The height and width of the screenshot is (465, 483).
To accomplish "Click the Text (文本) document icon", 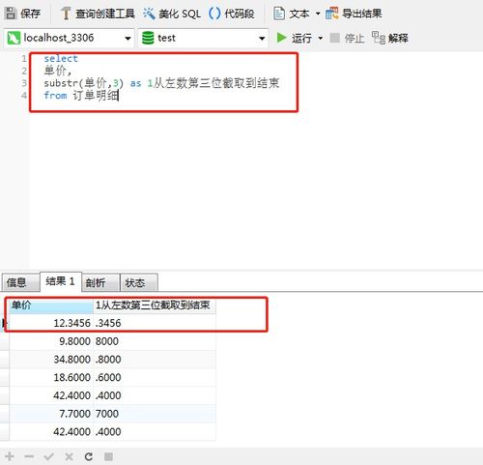I will [x=279, y=14].
